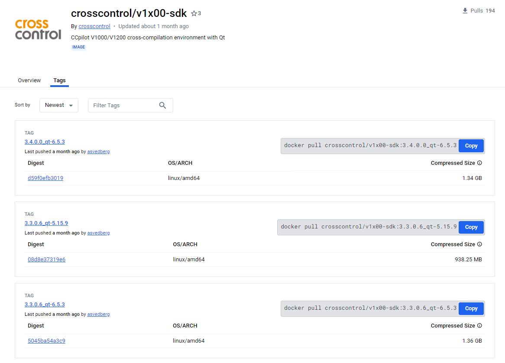Open Compressed Size info for tag 3.3.0.6_qt-5.15.9
Image resolution: width=505 pixels, height=363 pixels.
click(480, 244)
